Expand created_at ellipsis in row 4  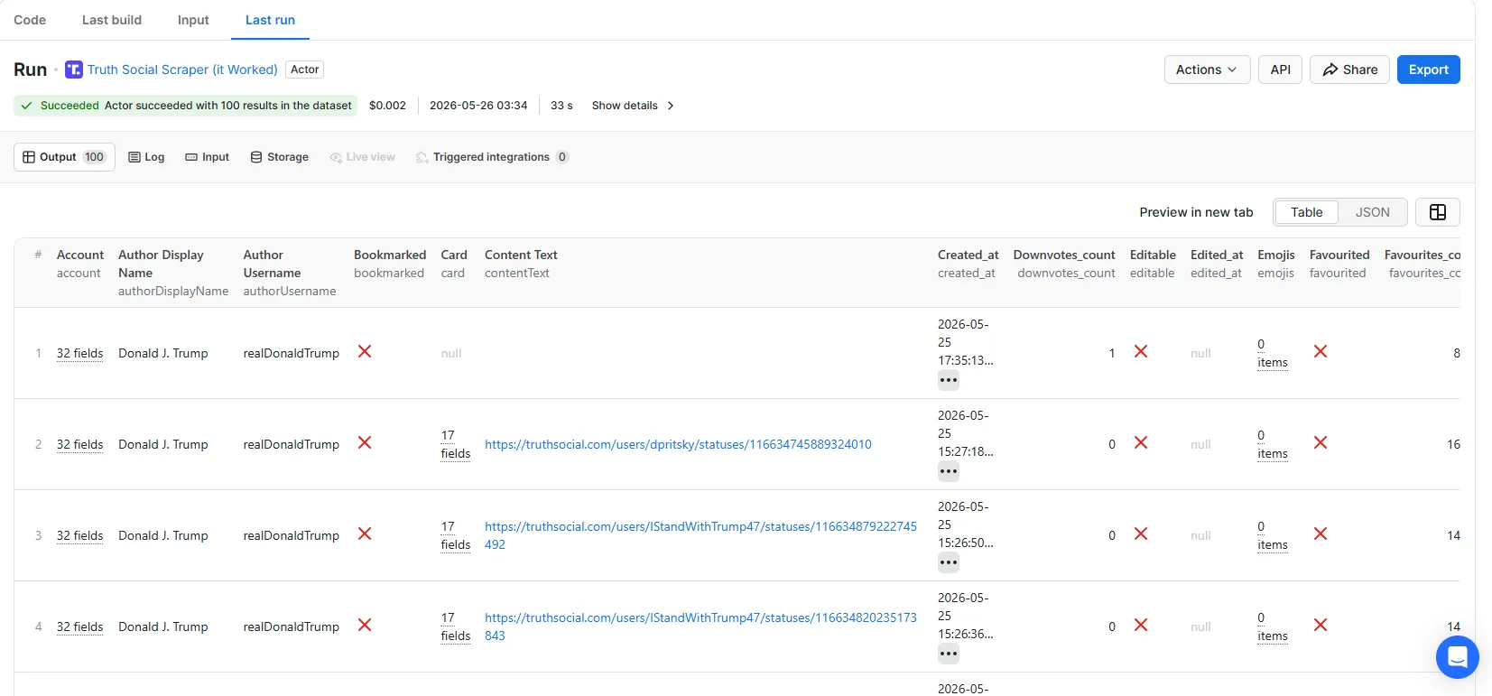pyautogui.click(x=948, y=654)
